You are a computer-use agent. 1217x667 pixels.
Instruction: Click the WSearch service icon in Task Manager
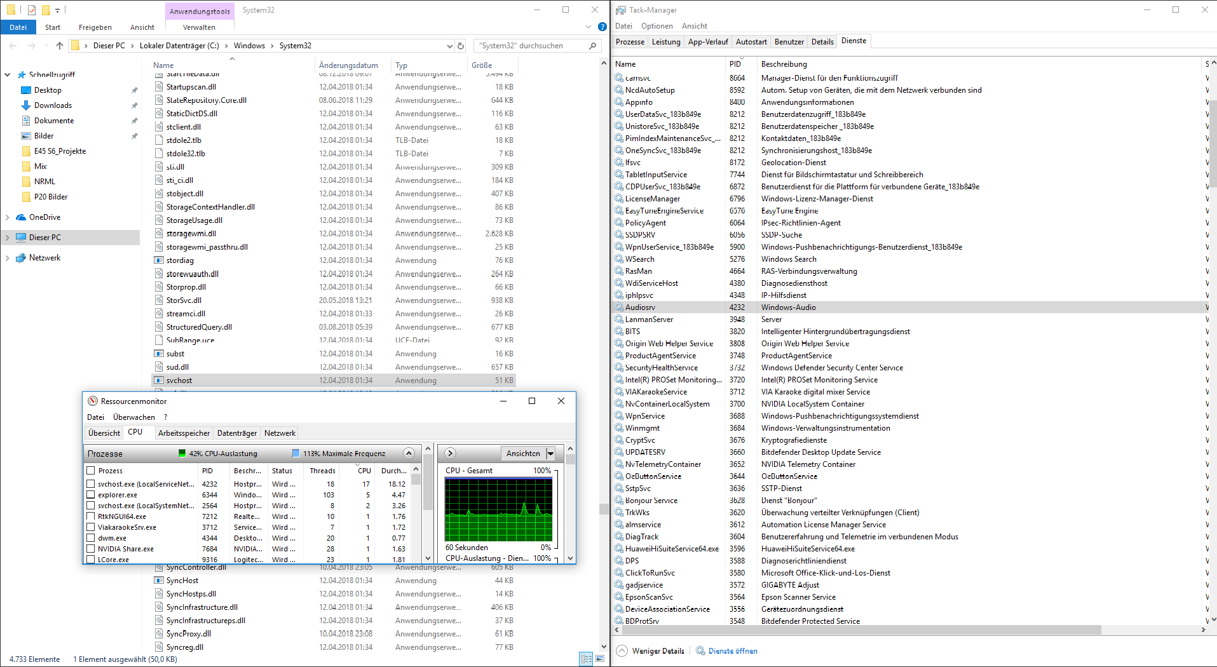619,259
